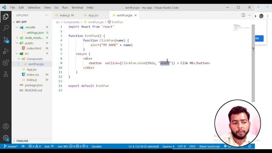This screenshot has width=272, height=153.
Task: Open the View menu
Action: click(47, 8)
